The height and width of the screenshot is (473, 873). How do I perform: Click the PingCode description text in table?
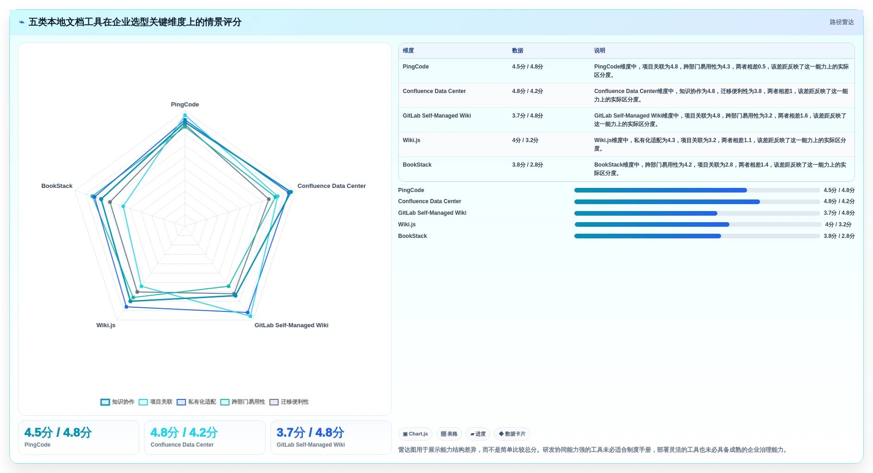[722, 71]
